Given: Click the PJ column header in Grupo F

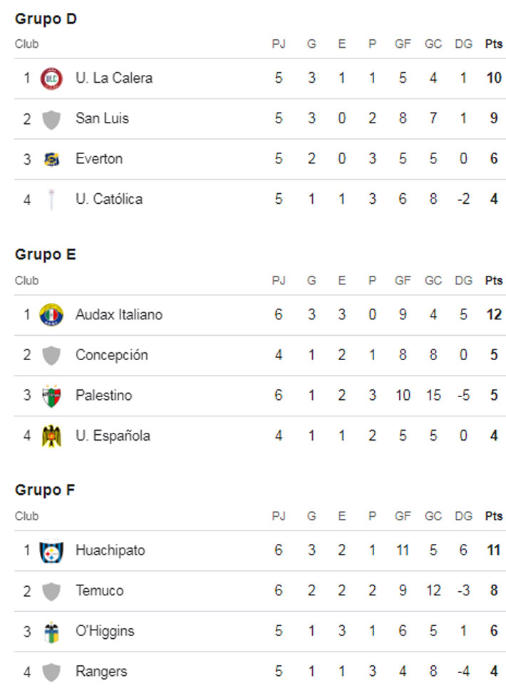Looking at the screenshot, I should point(278,516).
